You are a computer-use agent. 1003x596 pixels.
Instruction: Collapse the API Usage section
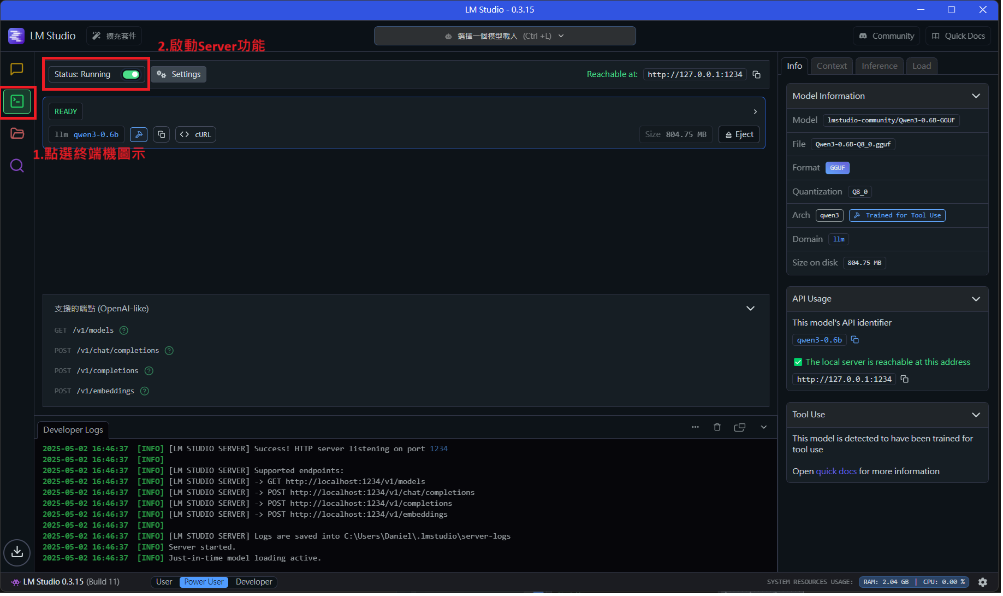(x=976, y=299)
